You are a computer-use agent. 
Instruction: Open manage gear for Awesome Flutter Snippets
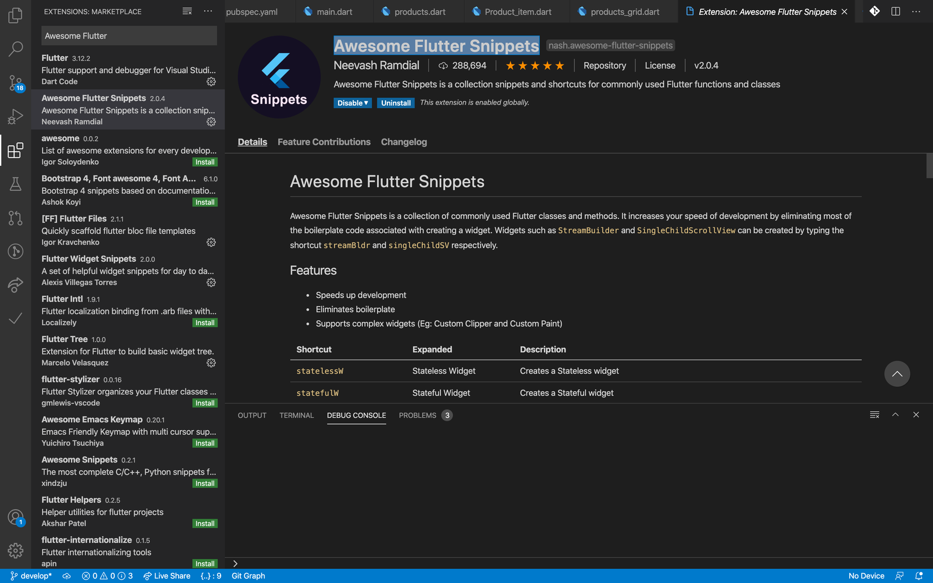click(x=211, y=122)
